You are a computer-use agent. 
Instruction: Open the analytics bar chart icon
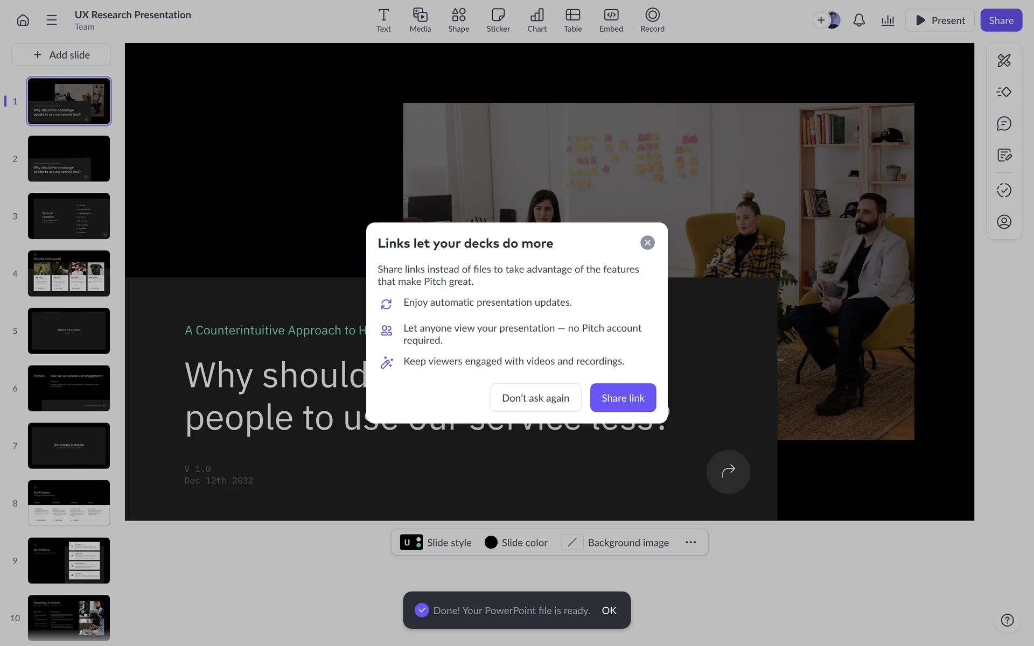point(888,20)
